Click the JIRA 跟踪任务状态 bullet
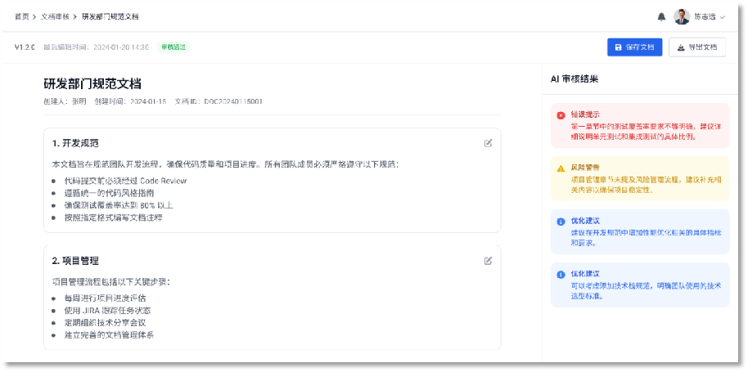Screen dimensions: 748x372 pos(108,311)
